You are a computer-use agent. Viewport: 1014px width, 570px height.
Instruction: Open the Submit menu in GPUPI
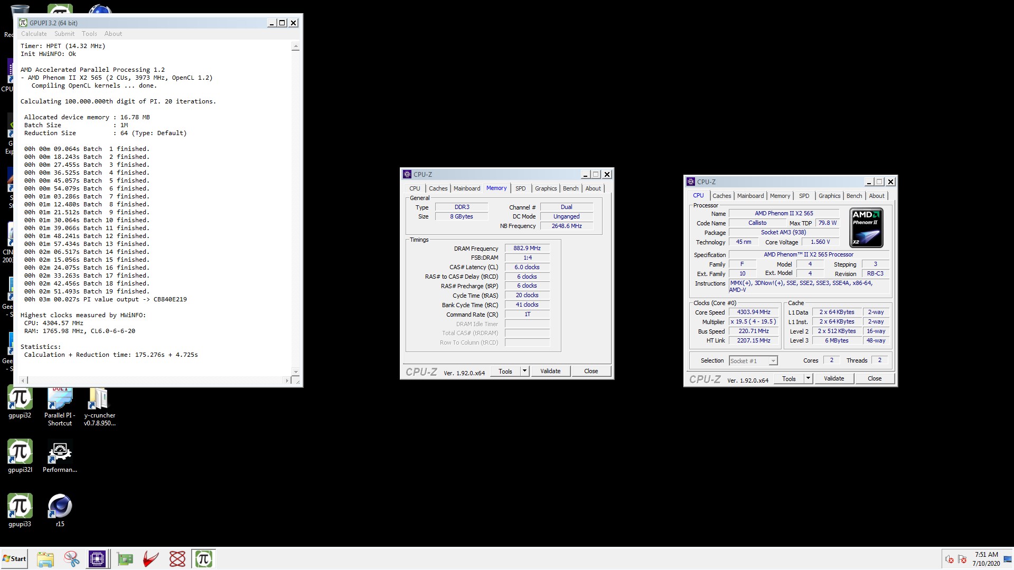(x=64, y=34)
